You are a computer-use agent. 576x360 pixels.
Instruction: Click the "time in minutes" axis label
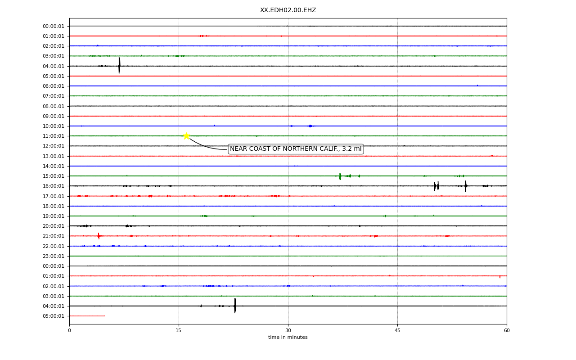pyautogui.click(x=288, y=337)
